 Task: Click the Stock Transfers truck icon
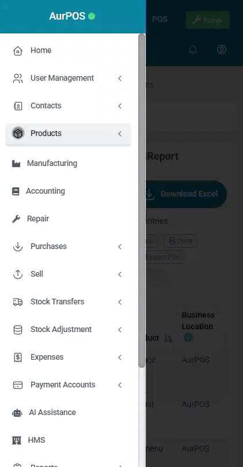click(x=18, y=302)
